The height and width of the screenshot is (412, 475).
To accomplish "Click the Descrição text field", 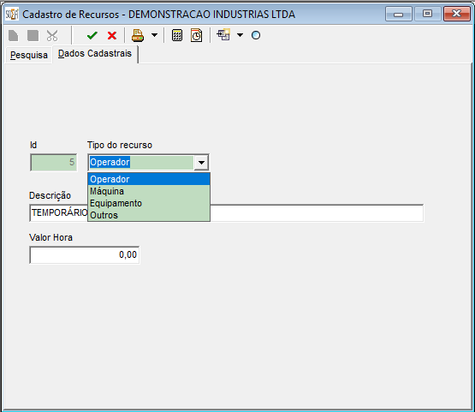I will click(227, 212).
